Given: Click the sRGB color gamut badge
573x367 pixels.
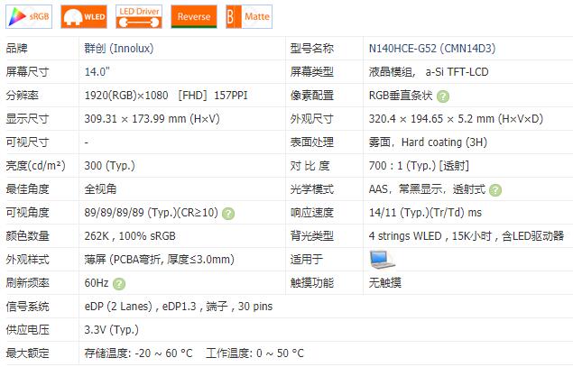Looking at the screenshot, I should click(29, 17).
